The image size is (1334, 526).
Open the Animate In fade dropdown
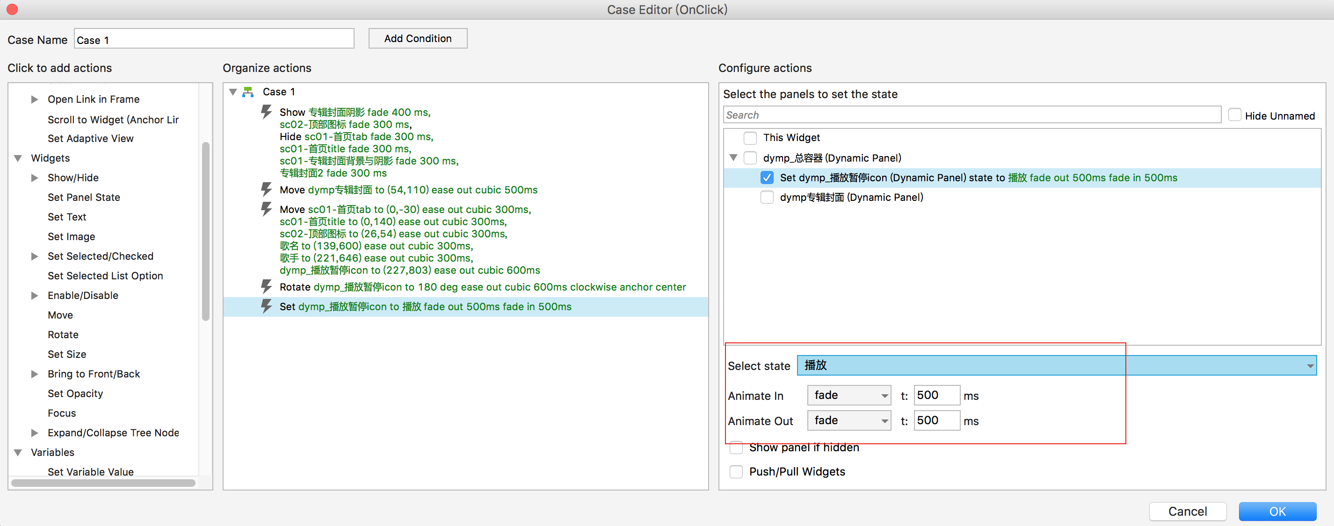pyautogui.click(x=848, y=395)
